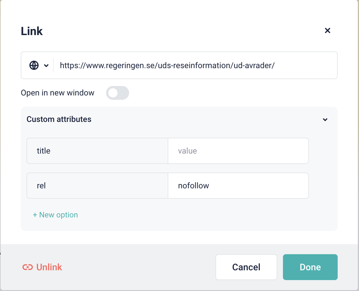Close the Link dialog with the X icon
Image resolution: width=359 pixels, height=291 pixels.
[327, 30]
